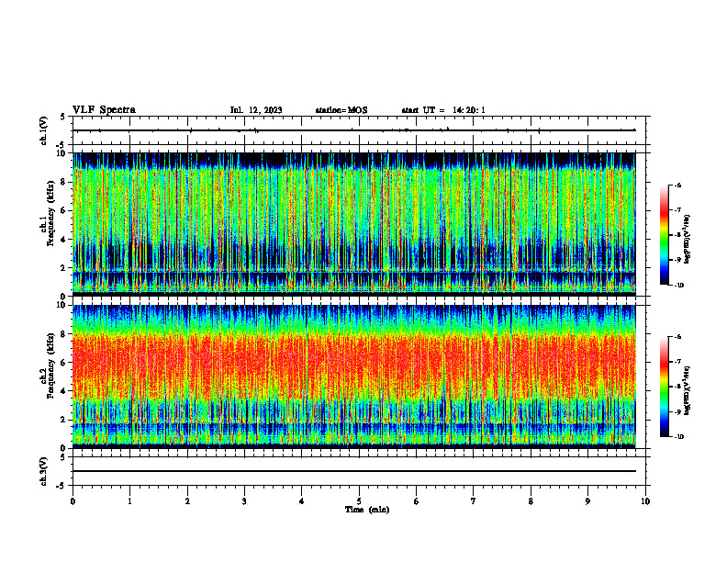Screen dimensions: 727x562
Task: Click the "station=MOS" header label
Action: (x=341, y=110)
